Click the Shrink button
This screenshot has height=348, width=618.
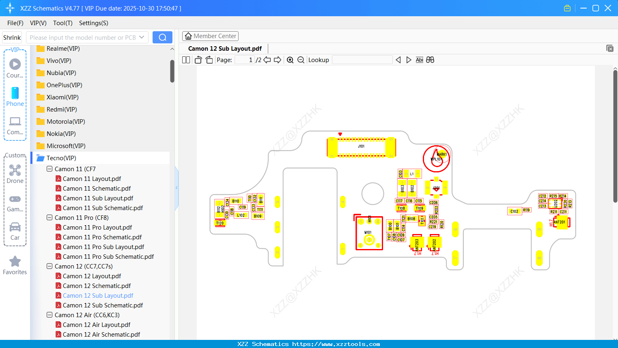pyautogui.click(x=12, y=37)
